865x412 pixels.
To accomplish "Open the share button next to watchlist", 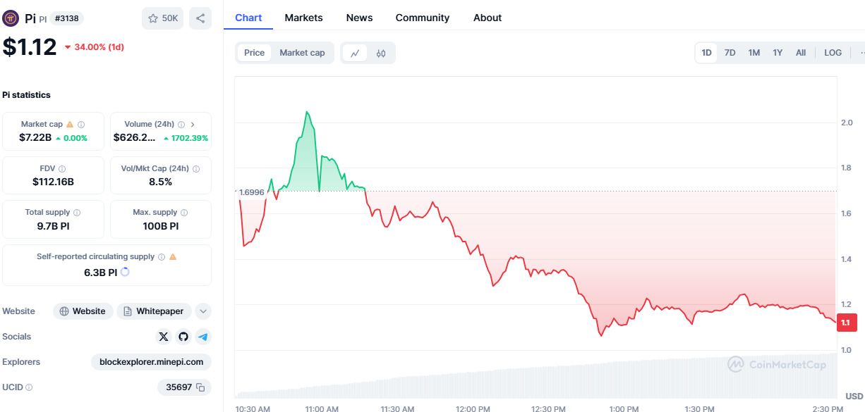I will 200,18.
